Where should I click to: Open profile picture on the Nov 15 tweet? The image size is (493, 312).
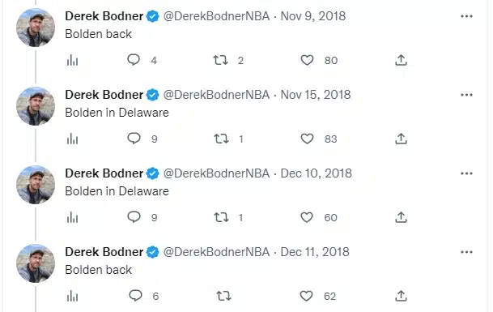point(36,106)
